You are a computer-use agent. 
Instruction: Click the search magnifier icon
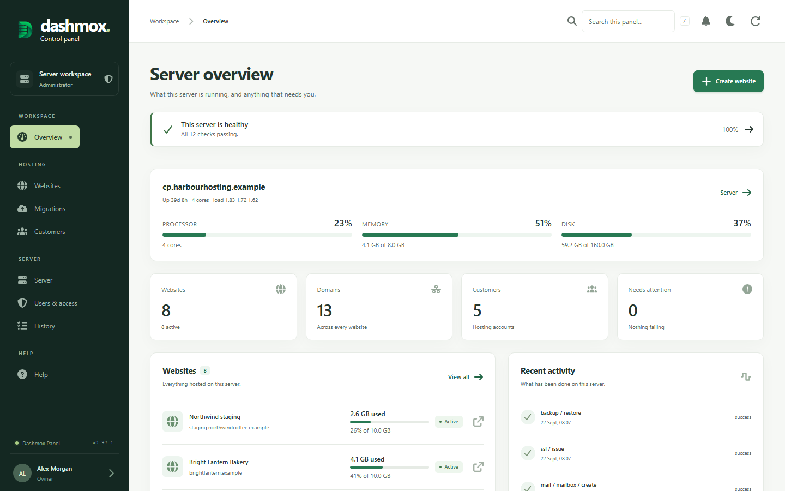tap(572, 21)
